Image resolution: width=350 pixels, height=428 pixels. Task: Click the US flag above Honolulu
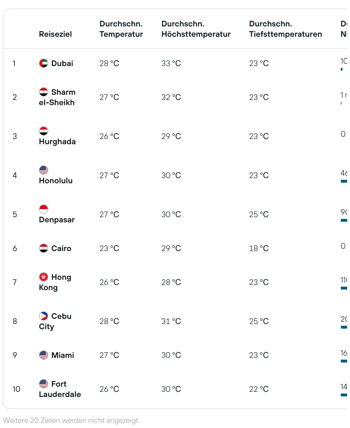tap(44, 170)
